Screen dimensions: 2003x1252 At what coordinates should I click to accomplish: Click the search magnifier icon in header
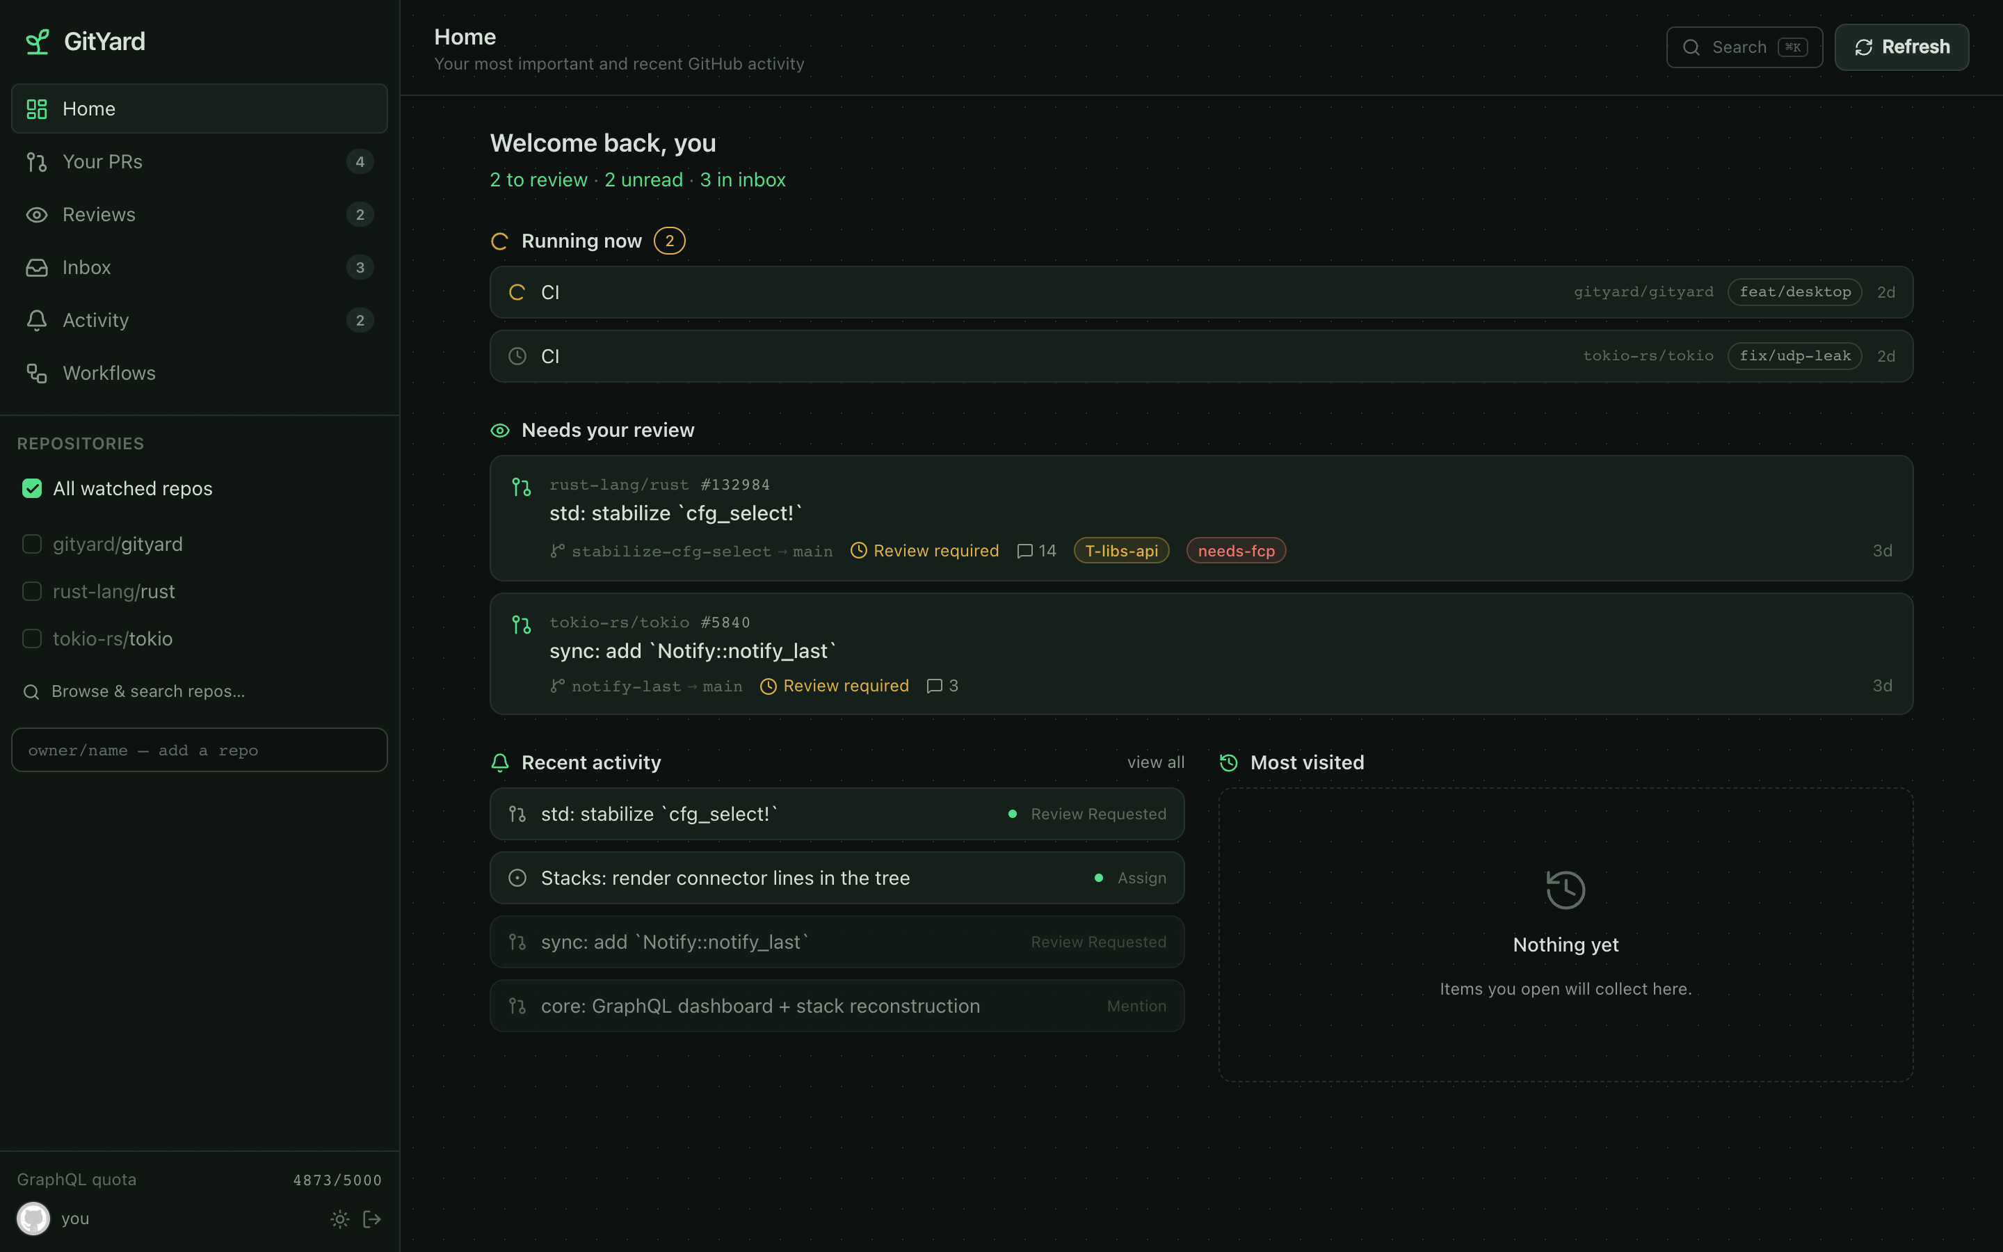click(x=1692, y=47)
